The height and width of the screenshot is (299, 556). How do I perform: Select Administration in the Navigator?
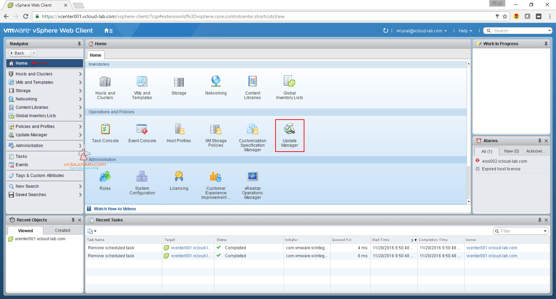(44, 146)
